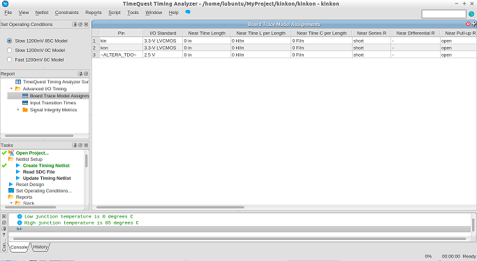Pin the Report panel via its pin icon
This screenshot has height=261, width=477.
tap(80, 73)
